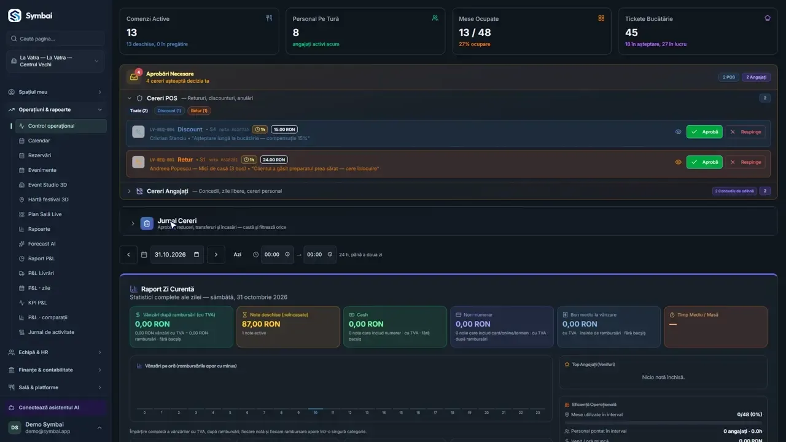The image size is (786, 442).
Task: Click the Caută pagina search field
Action: tap(55, 39)
